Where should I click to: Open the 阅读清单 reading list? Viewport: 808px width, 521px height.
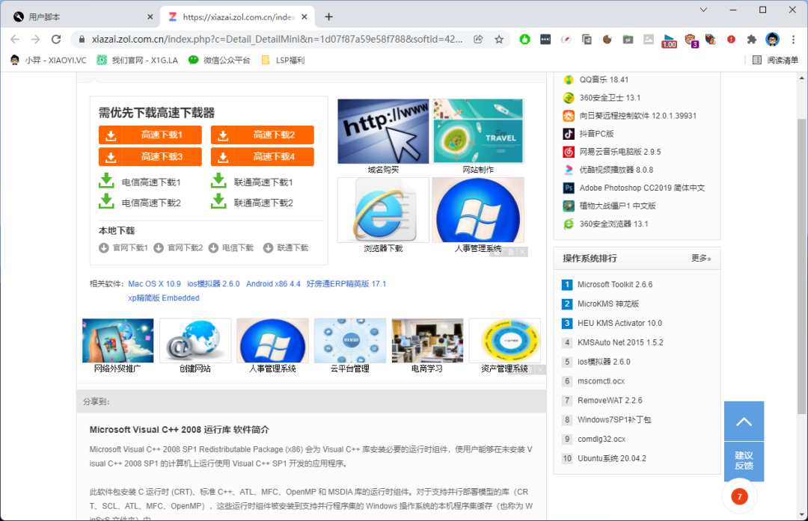(x=775, y=61)
